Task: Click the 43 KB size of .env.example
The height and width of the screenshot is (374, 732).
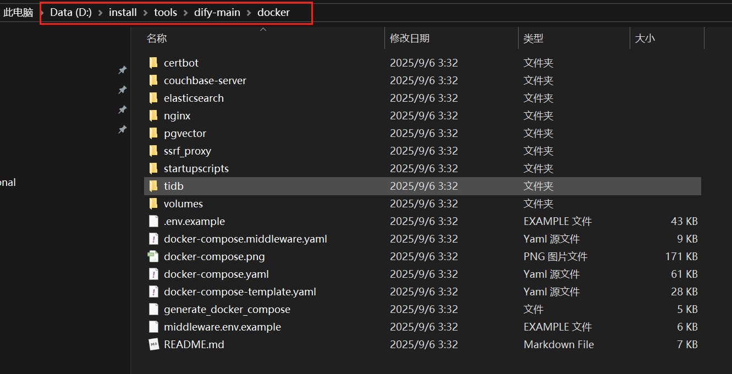Action: pos(684,221)
